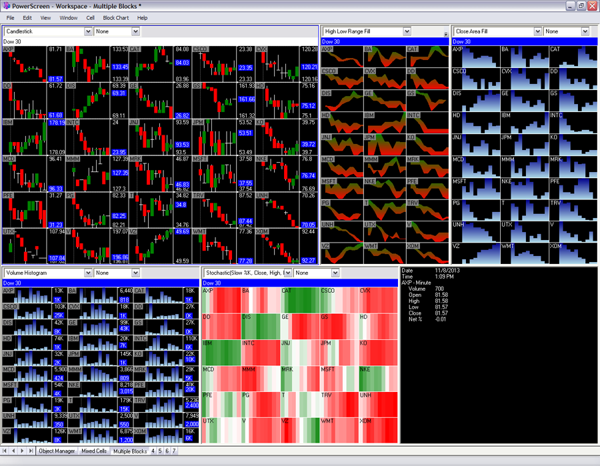600x466 pixels.
Task: Open the Close Area Fill dropdown
Action: coord(537,31)
